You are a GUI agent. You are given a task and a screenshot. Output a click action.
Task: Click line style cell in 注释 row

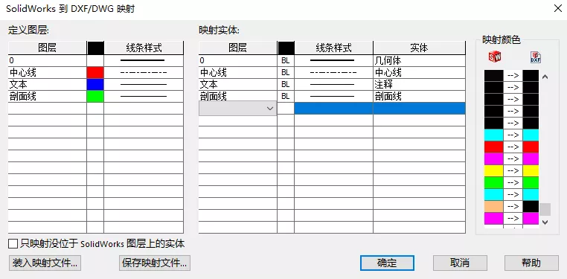click(x=334, y=85)
